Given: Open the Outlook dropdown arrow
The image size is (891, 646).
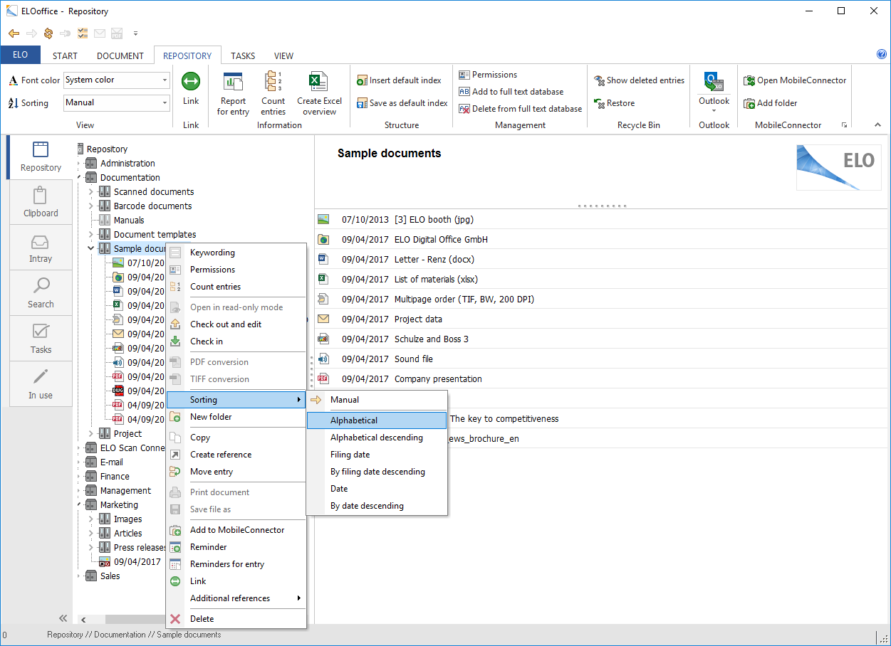Looking at the screenshot, I should pyautogui.click(x=714, y=110).
